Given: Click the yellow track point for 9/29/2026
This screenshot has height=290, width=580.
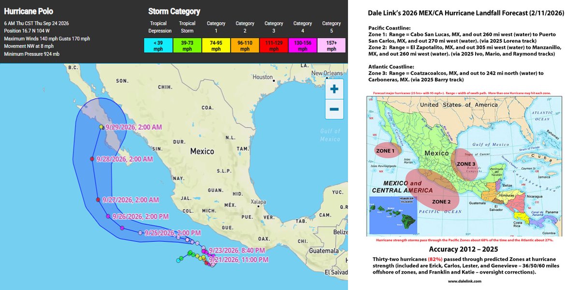Looking at the screenshot, I should tap(101, 127).
